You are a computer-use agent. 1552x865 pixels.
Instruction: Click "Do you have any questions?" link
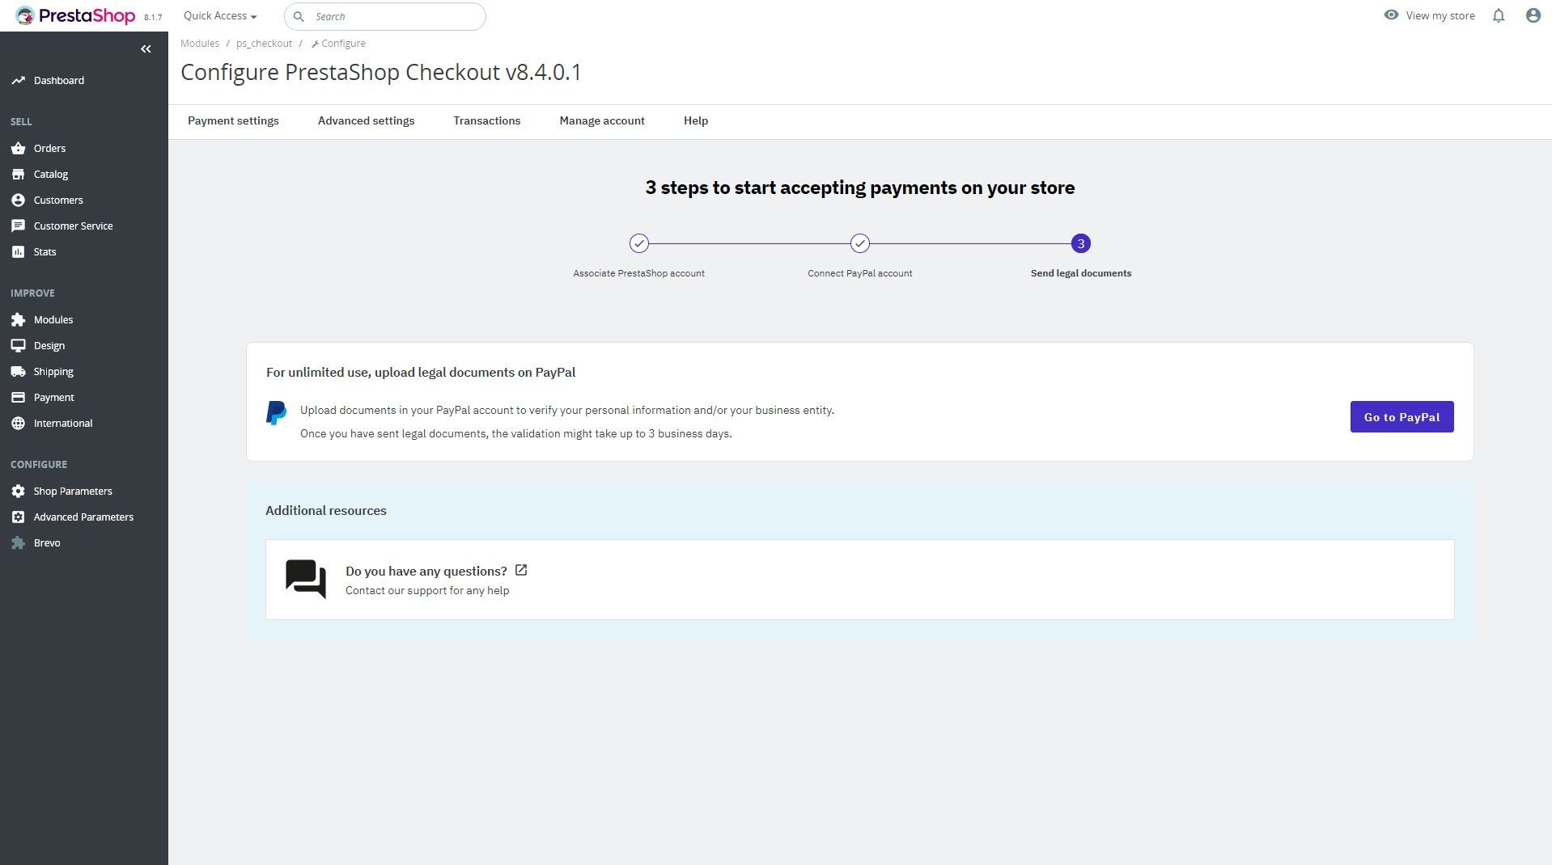click(x=426, y=572)
